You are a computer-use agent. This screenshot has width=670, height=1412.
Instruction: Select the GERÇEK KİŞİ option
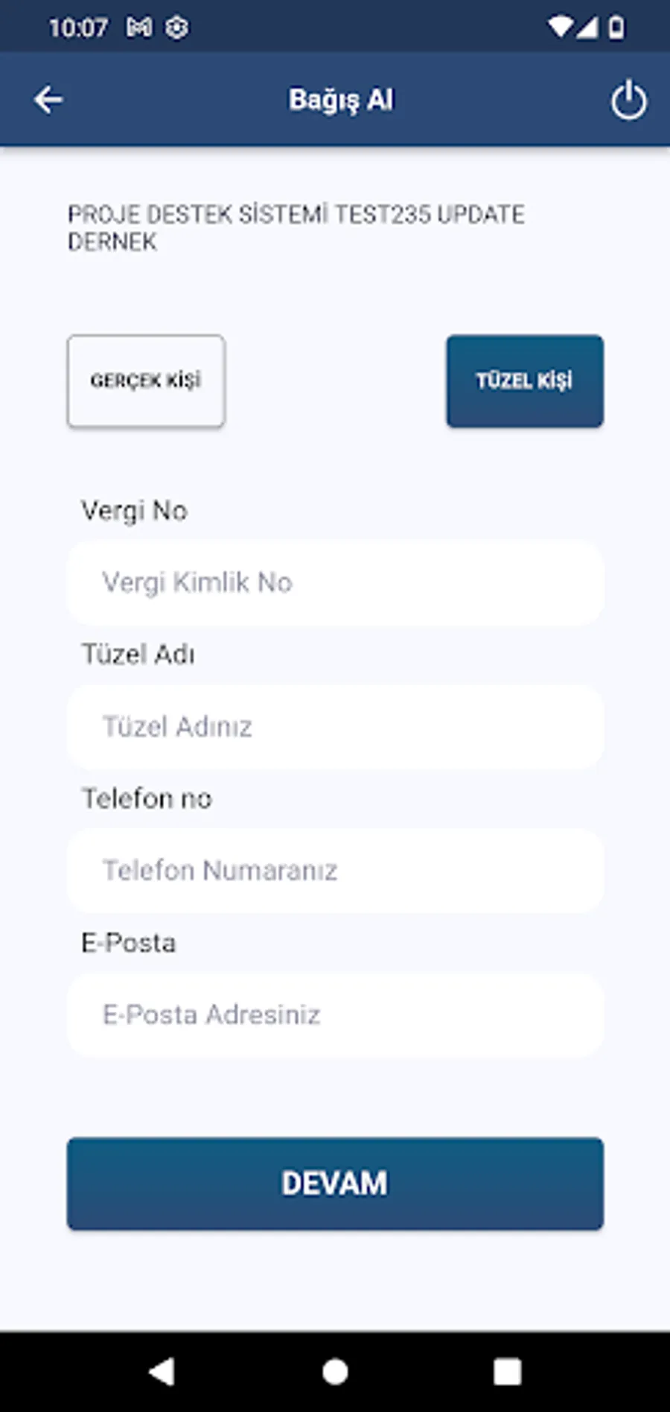(146, 381)
